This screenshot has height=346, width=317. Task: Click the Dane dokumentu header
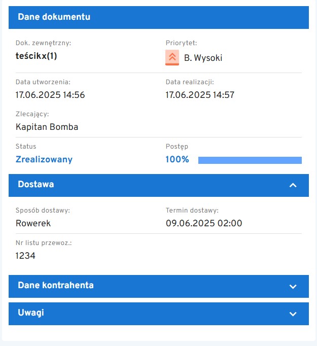[54, 17]
